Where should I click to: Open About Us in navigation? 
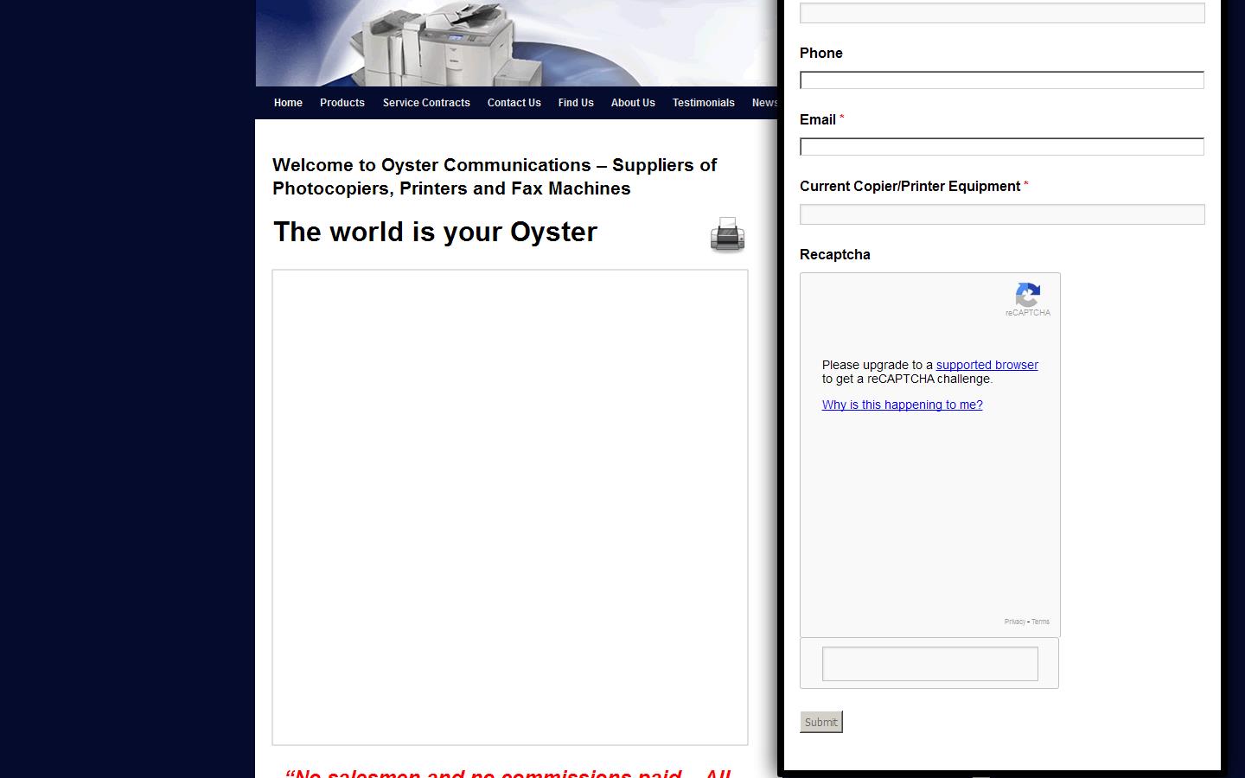pyautogui.click(x=633, y=103)
